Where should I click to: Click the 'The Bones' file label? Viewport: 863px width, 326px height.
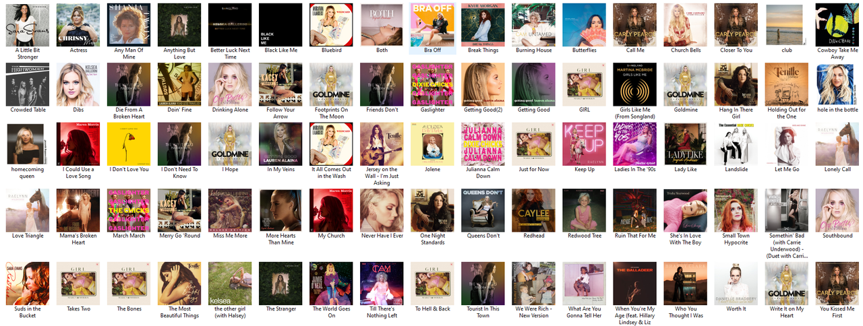(129, 308)
